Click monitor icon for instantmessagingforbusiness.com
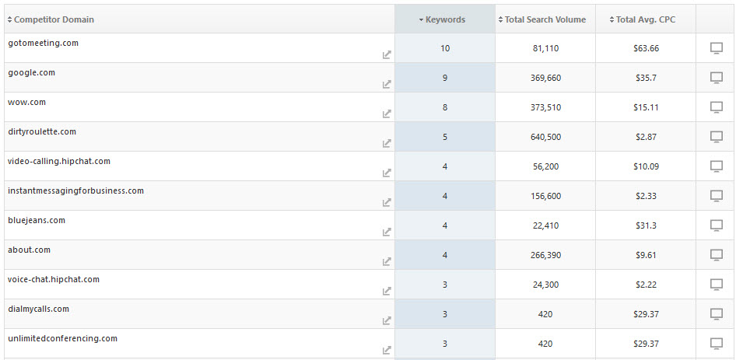Screen dimensions: 736x360 pos(717,196)
